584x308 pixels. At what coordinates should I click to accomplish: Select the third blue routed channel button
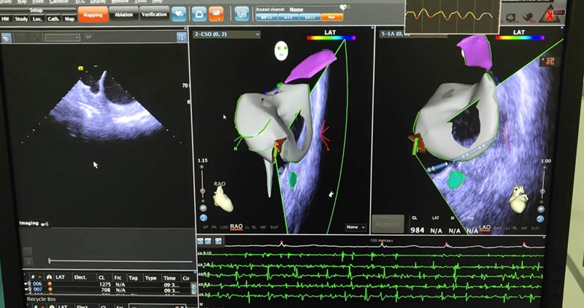pos(310,17)
